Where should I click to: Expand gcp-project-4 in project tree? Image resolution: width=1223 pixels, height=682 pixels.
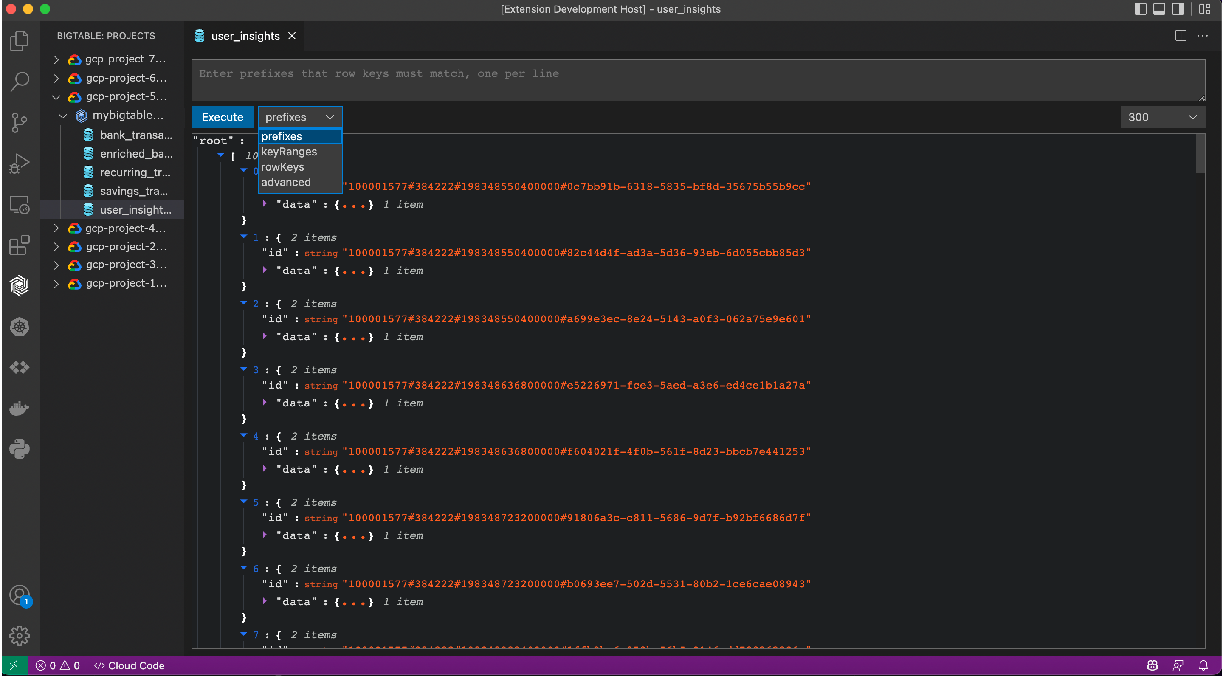(x=56, y=228)
